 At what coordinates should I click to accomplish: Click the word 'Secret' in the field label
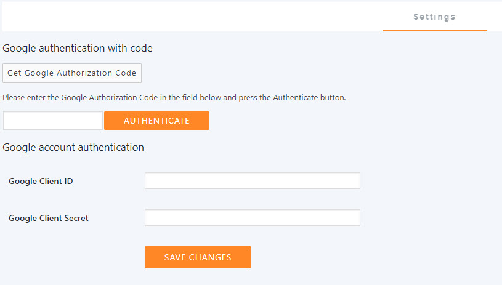(x=76, y=218)
